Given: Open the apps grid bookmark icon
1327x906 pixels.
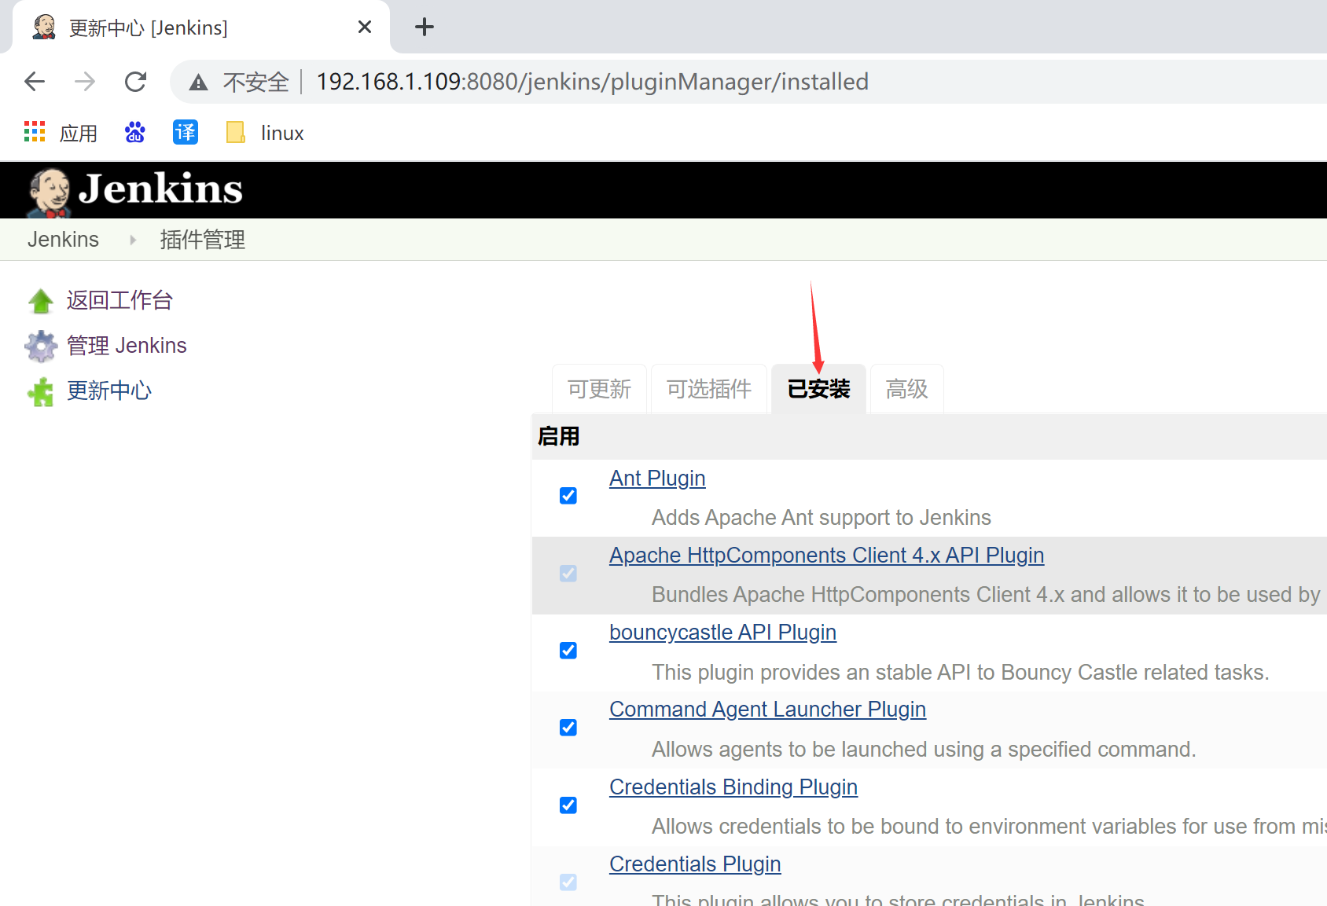Looking at the screenshot, I should pyautogui.click(x=35, y=132).
